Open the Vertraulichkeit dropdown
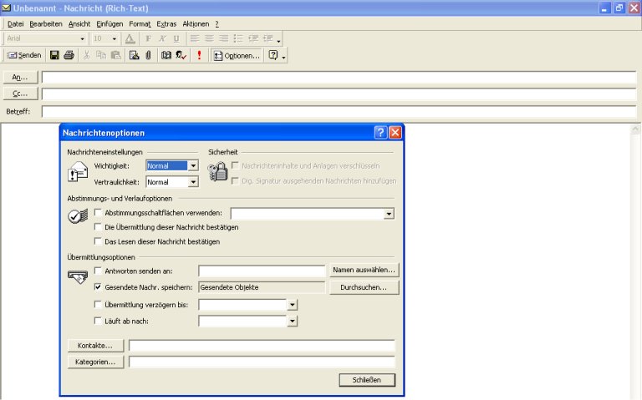 pos(193,182)
